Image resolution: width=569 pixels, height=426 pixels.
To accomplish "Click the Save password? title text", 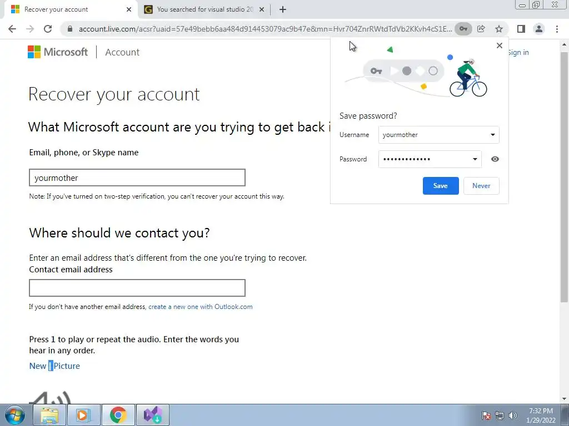I will (x=368, y=116).
